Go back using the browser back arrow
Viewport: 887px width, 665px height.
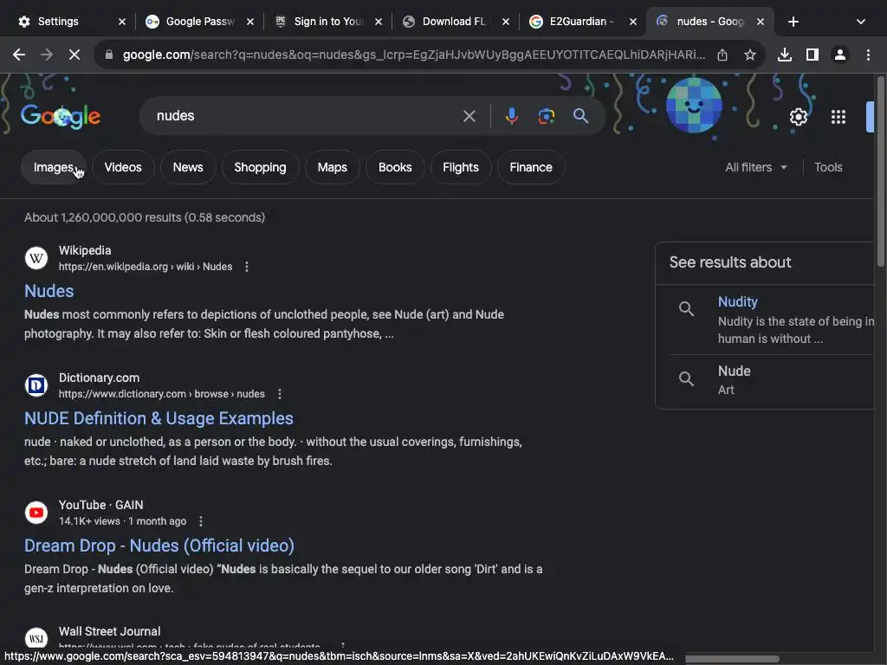(x=19, y=55)
